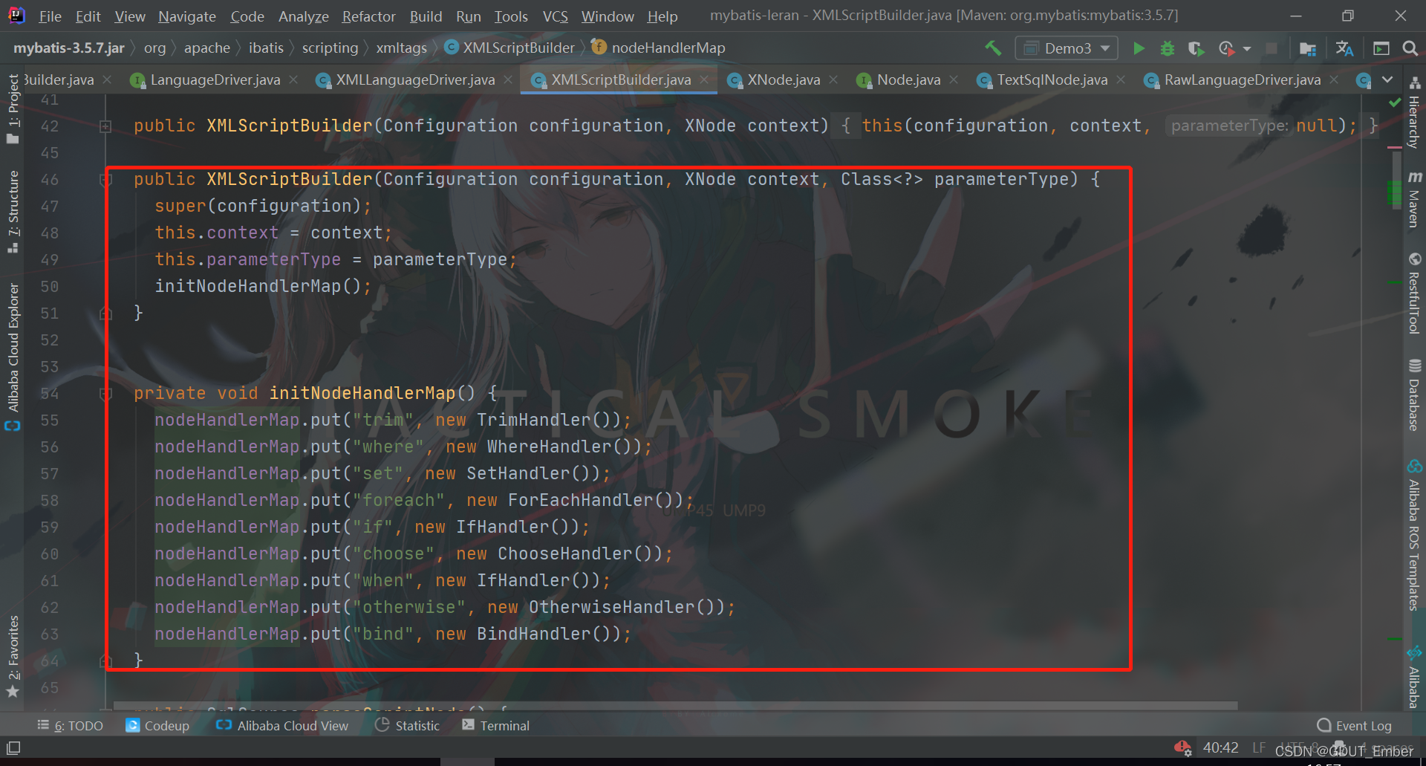This screenshot has height=766, width=1426.
Task: Switch to RawLanguageDriver.java tab
Action: click(x=1242, y=79)
